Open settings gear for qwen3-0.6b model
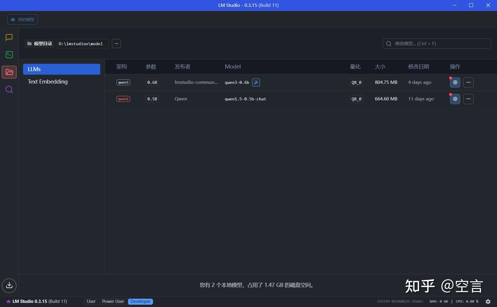This screenshot has height=307, width=497. pos(455,83)
